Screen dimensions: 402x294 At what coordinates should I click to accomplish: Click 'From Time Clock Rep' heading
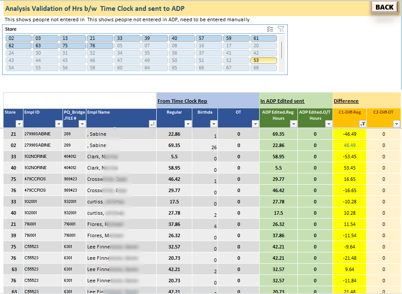(x=182, y=101)
